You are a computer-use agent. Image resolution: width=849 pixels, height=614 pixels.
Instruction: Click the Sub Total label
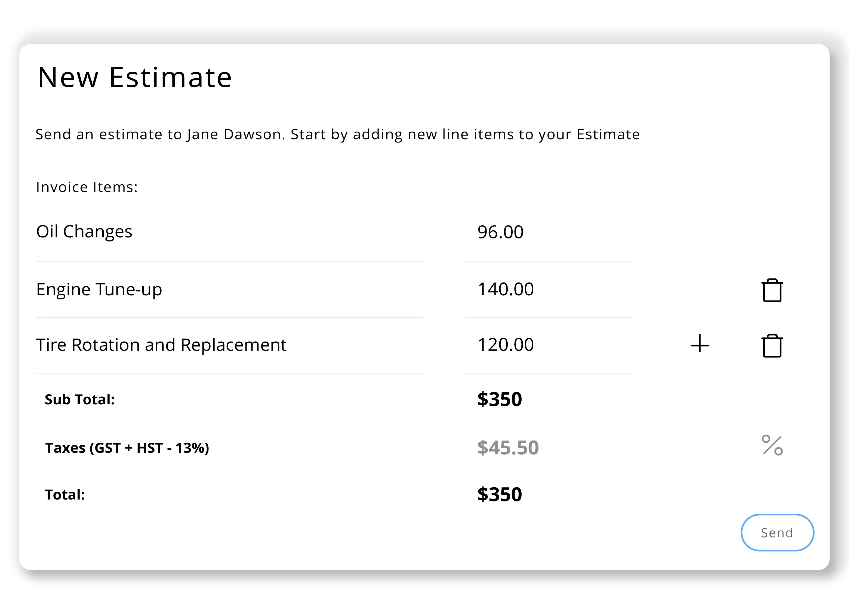(x=80, y=400)
